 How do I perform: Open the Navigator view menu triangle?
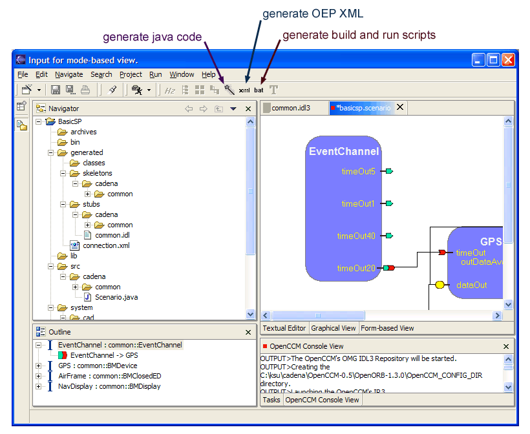tap(233, 109)
